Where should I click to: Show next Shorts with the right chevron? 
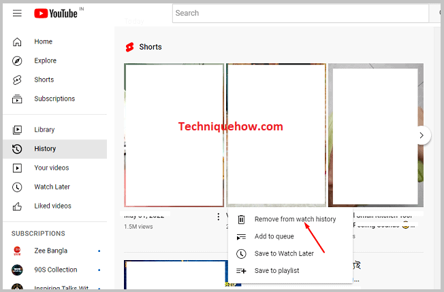pos(422,135)
